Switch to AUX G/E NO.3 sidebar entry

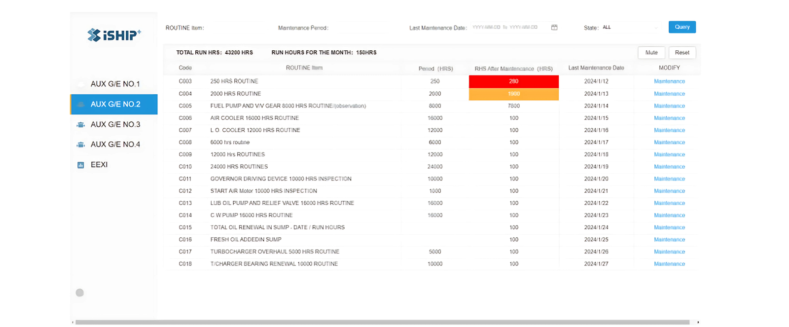pos(115,124)
